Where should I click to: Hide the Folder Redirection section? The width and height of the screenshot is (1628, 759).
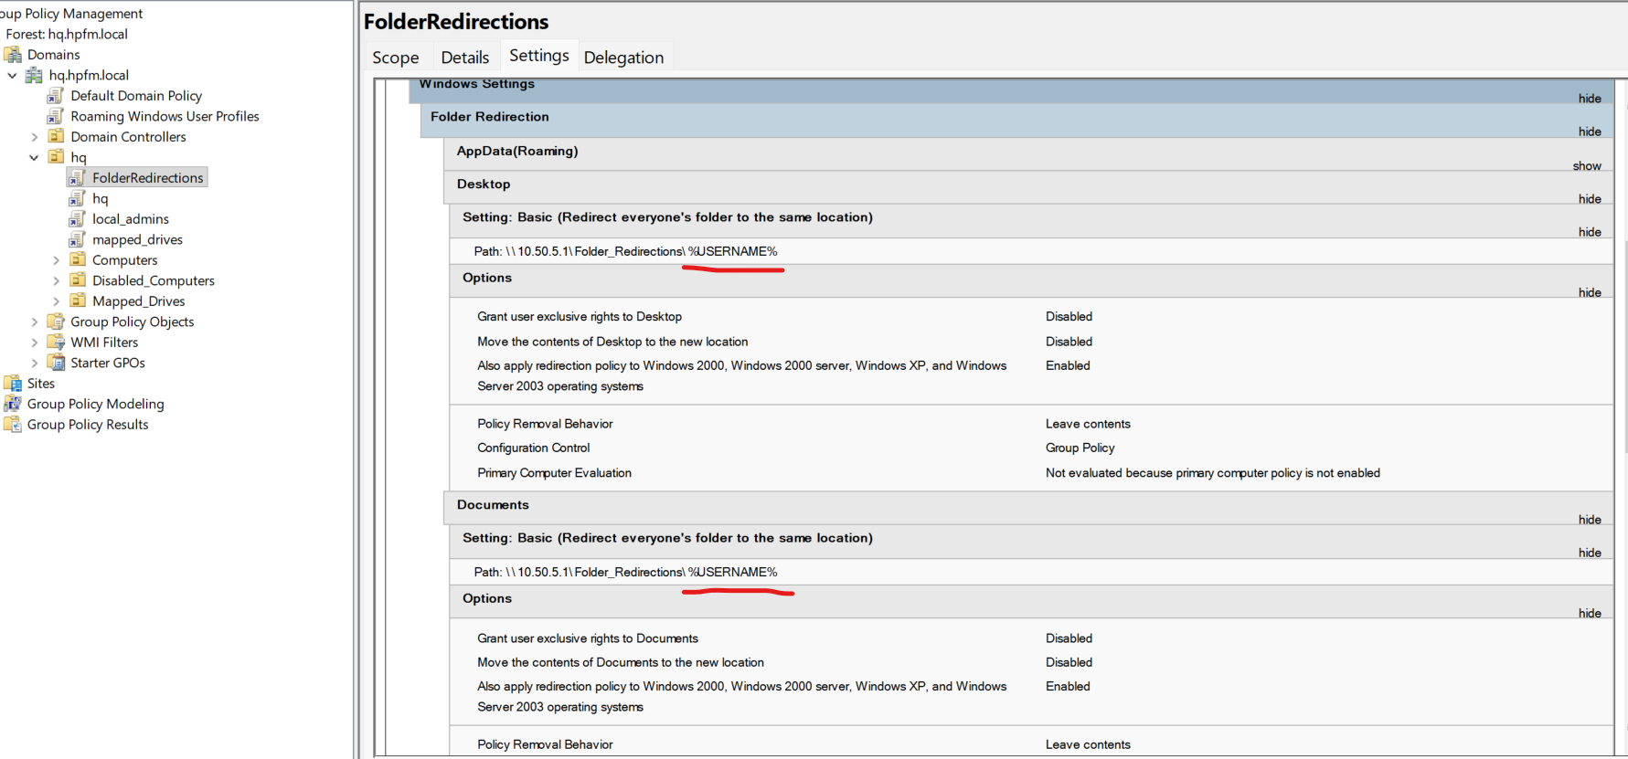coord(1589,132)
